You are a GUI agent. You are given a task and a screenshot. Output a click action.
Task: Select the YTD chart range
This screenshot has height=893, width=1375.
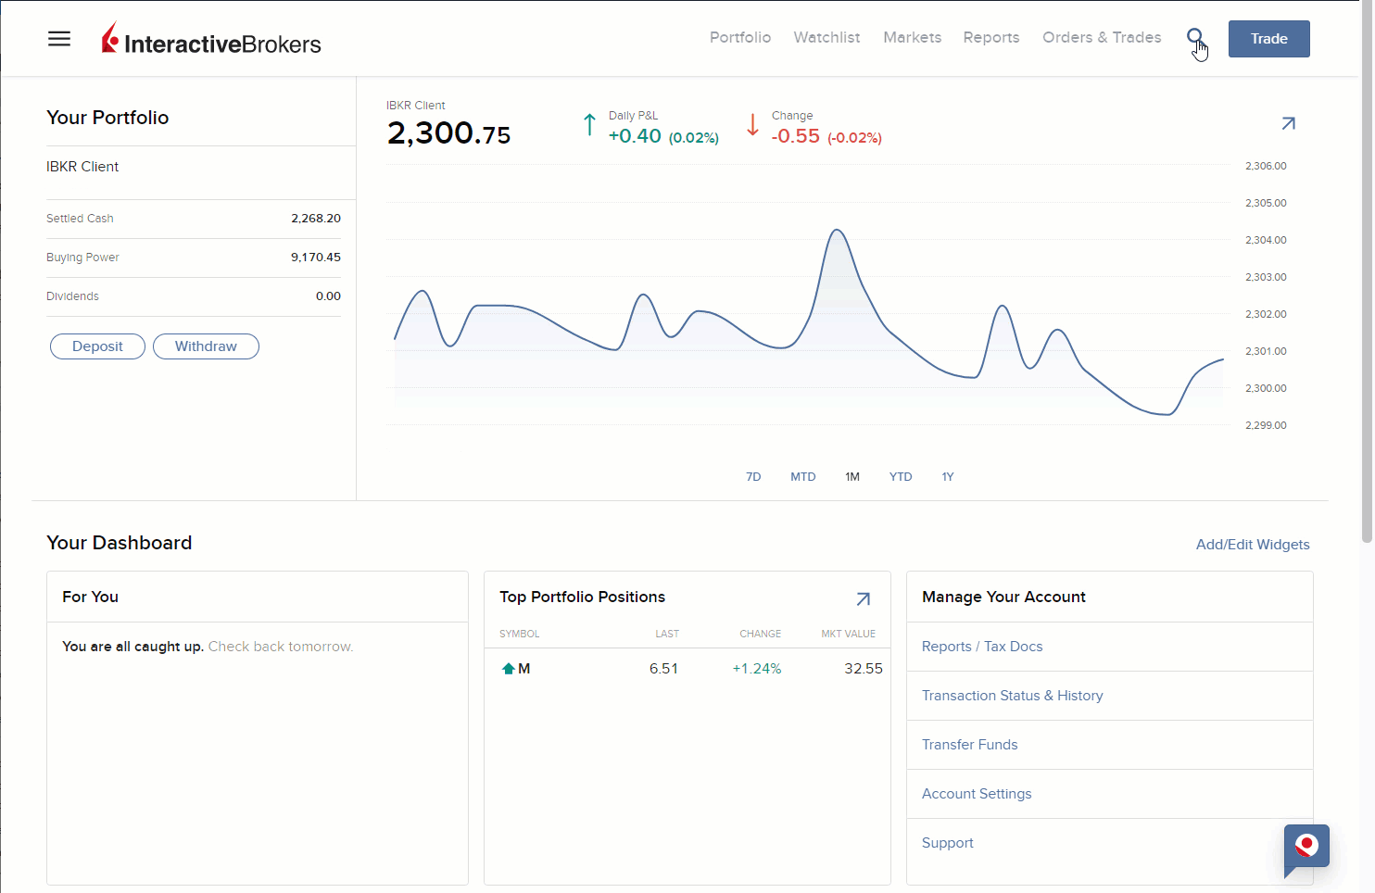901,477
